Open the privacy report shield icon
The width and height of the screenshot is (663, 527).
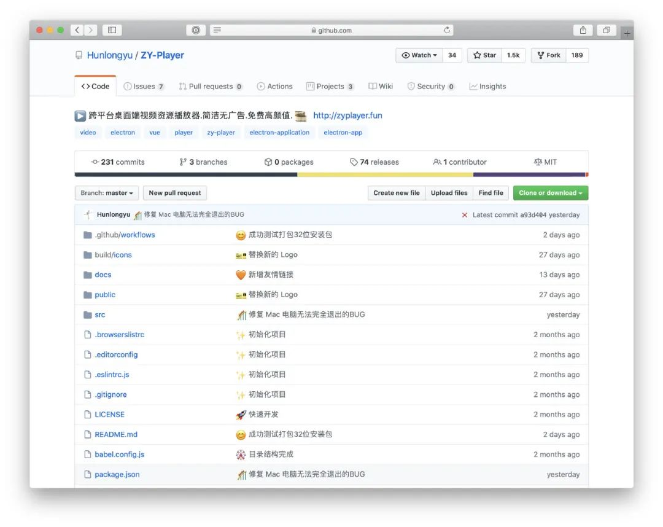coord(196,30)
